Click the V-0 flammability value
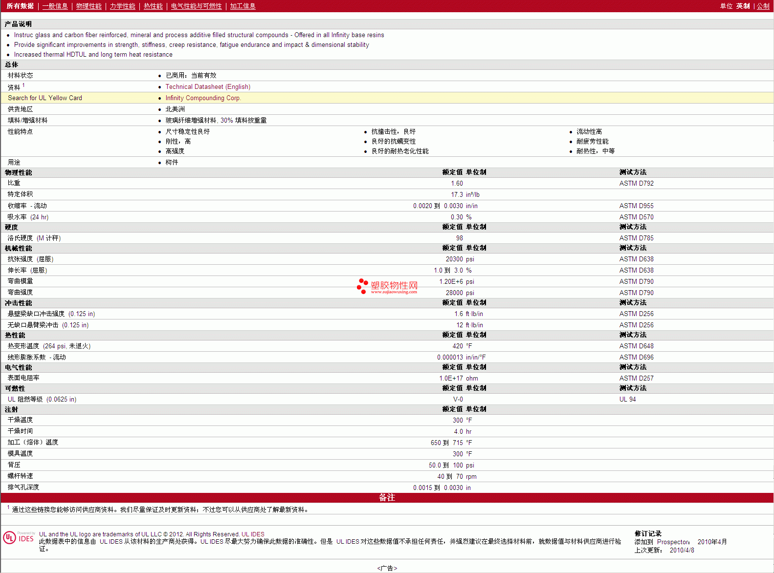Screen dimensions: 774x573 point(458,399)
